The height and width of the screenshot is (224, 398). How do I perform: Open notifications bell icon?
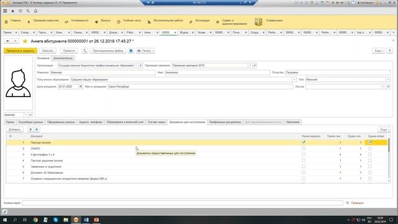[36, 11]
